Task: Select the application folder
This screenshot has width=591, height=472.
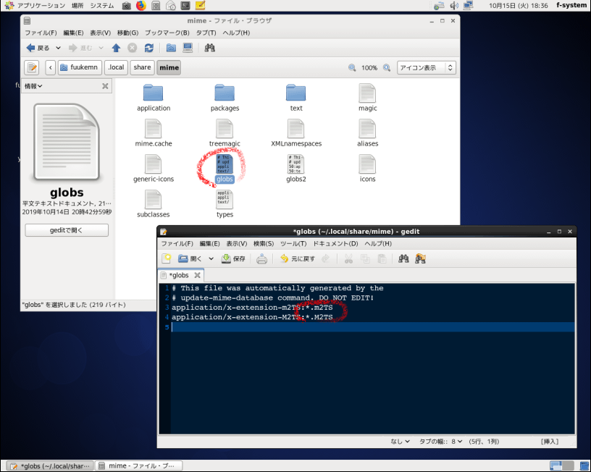Action: 154,98
